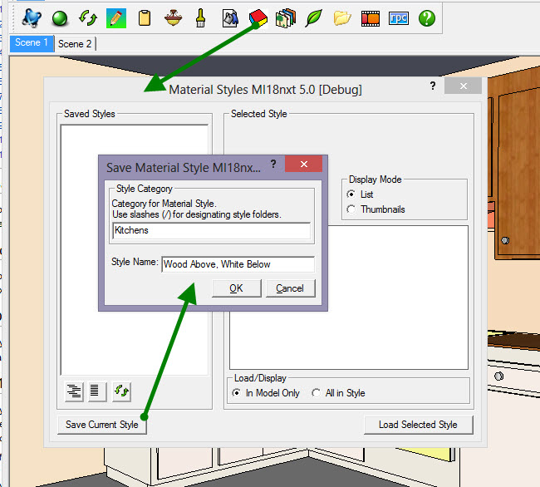Viewport: 540px width, 487px height.
Task: Click the Load Selected Style button
Action: (418, 425)
